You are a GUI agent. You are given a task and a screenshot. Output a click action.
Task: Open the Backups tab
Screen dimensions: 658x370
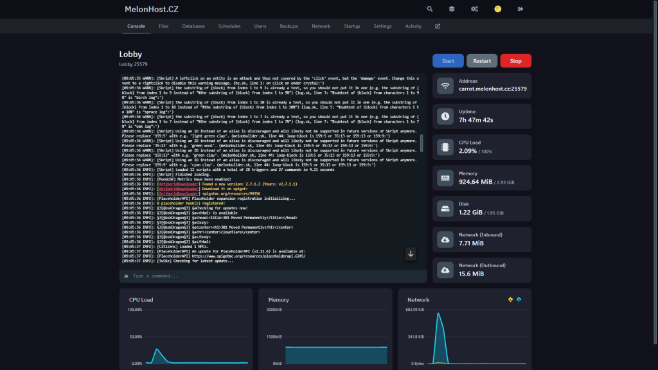[289, 26]
